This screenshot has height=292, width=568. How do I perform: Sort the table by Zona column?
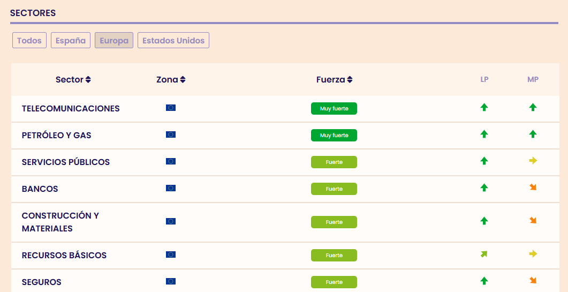(x=171, y=80)
